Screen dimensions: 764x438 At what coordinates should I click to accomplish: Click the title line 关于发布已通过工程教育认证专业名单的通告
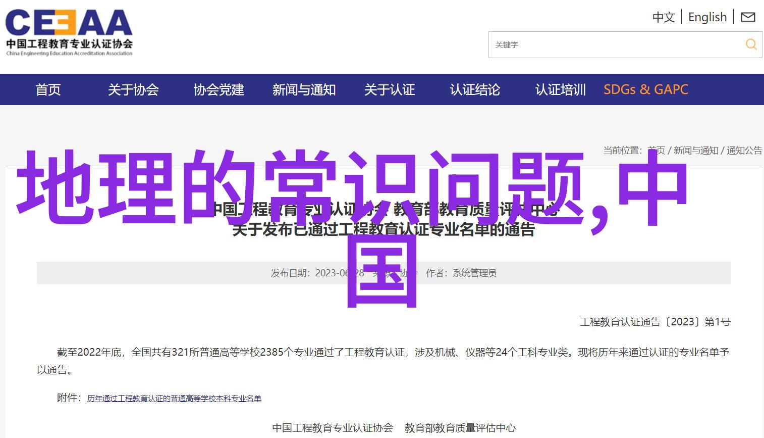point(383,230)
